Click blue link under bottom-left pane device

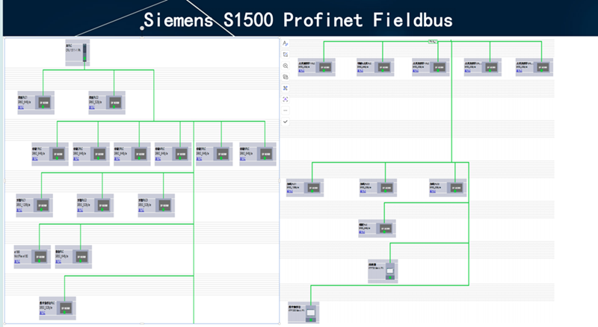(x=43, y=314)
